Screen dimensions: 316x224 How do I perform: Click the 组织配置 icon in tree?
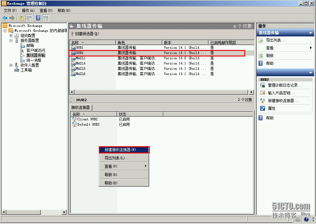(16, 35)
